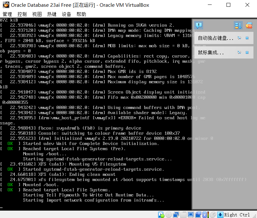Click the '*ERROR* Failed to send host log' line
The height and width of the screenshot is (218, 257).
click(102, 118)
